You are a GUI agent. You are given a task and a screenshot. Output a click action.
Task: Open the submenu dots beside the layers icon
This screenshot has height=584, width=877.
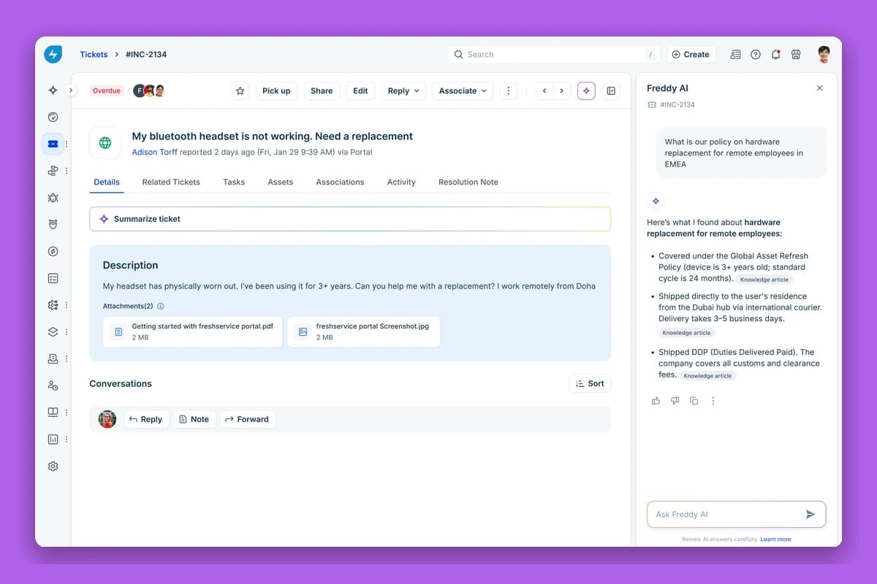coord(67,331)
